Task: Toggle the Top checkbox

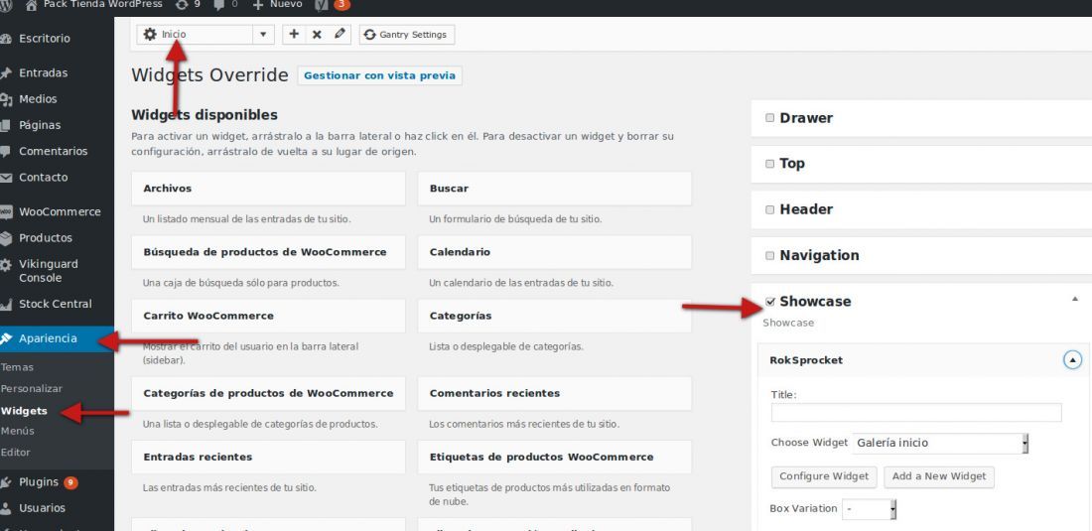Action: pyautogui.click(x=769, y=164)
